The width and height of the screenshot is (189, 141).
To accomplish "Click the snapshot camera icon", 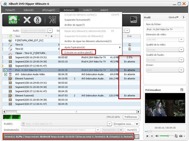I will pos(181,136).
